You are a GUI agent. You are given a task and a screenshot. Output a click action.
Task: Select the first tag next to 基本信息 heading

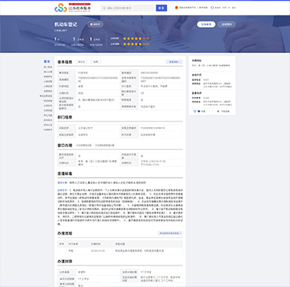(81, 62)
